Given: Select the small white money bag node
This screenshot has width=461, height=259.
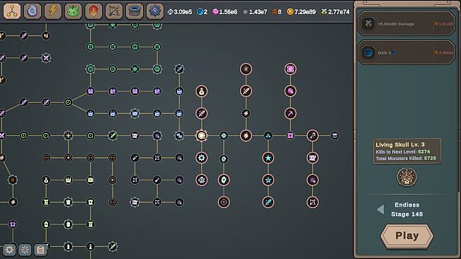Looking at the screenshot, I should coord(46,180).
